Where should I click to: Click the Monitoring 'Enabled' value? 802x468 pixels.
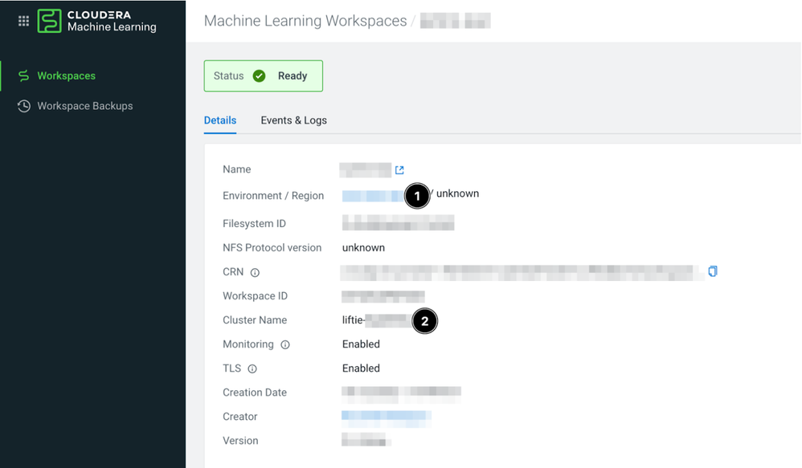pos(361,344)
